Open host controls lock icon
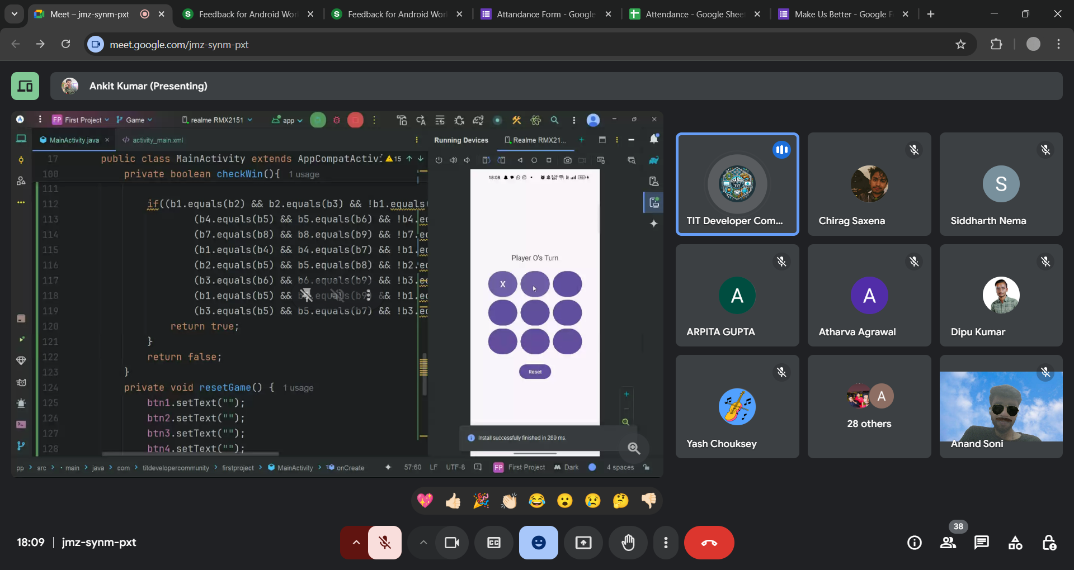The height and width of the screenshot is (570, 1074). coord(1049,543)
